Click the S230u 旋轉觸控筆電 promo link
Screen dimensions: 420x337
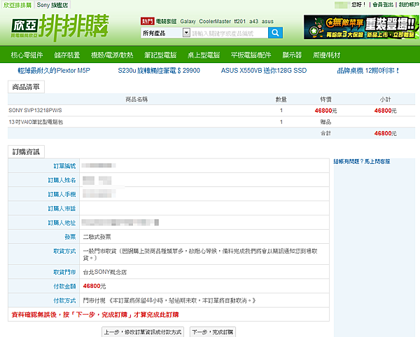click(159, 71)
